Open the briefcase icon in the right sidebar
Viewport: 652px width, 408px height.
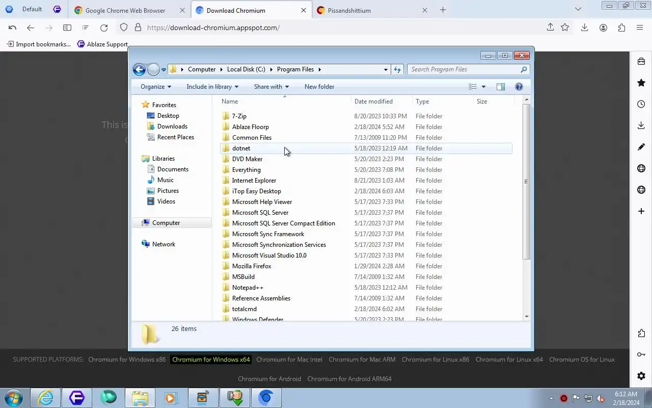641,61
